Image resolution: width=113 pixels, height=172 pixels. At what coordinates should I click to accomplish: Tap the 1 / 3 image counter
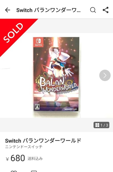click(x=104, y=125)
